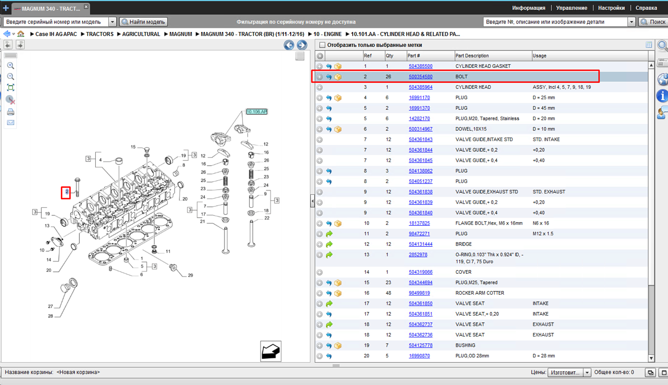The image size is (668, 385).
Task: Fit the diagram to the window
Action: click(11, 88)
